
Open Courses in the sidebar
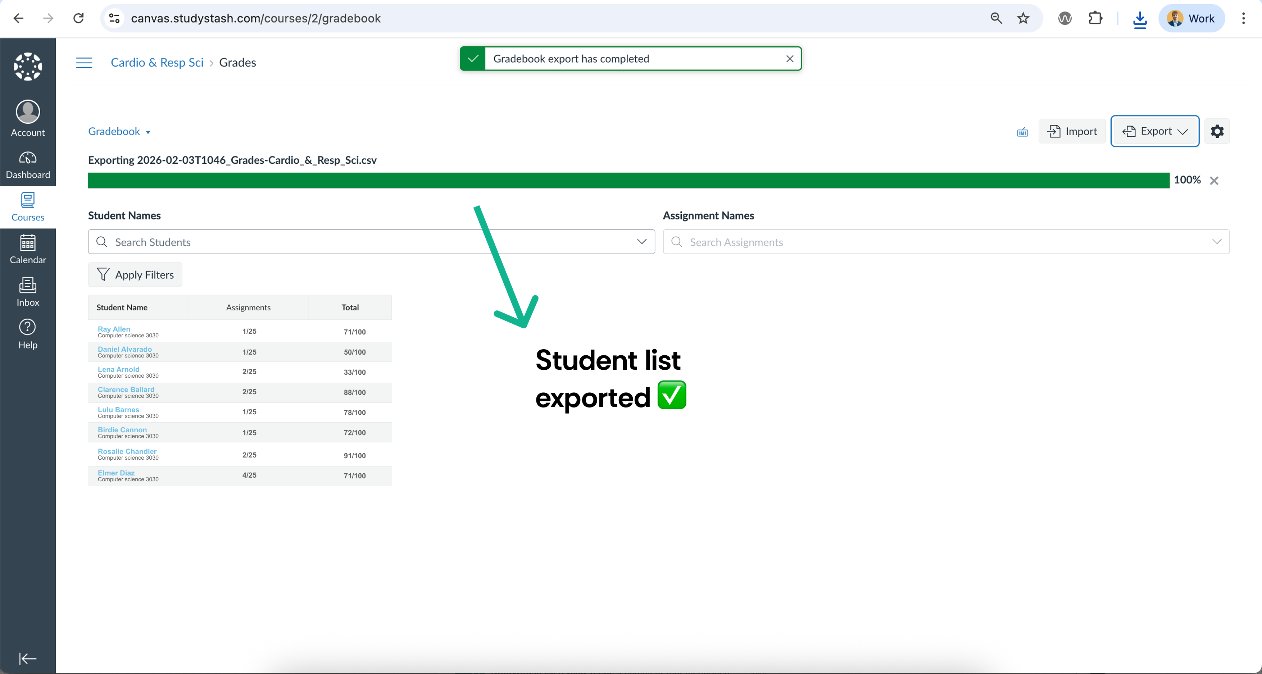pyautogui.click(x=28, y=207)
